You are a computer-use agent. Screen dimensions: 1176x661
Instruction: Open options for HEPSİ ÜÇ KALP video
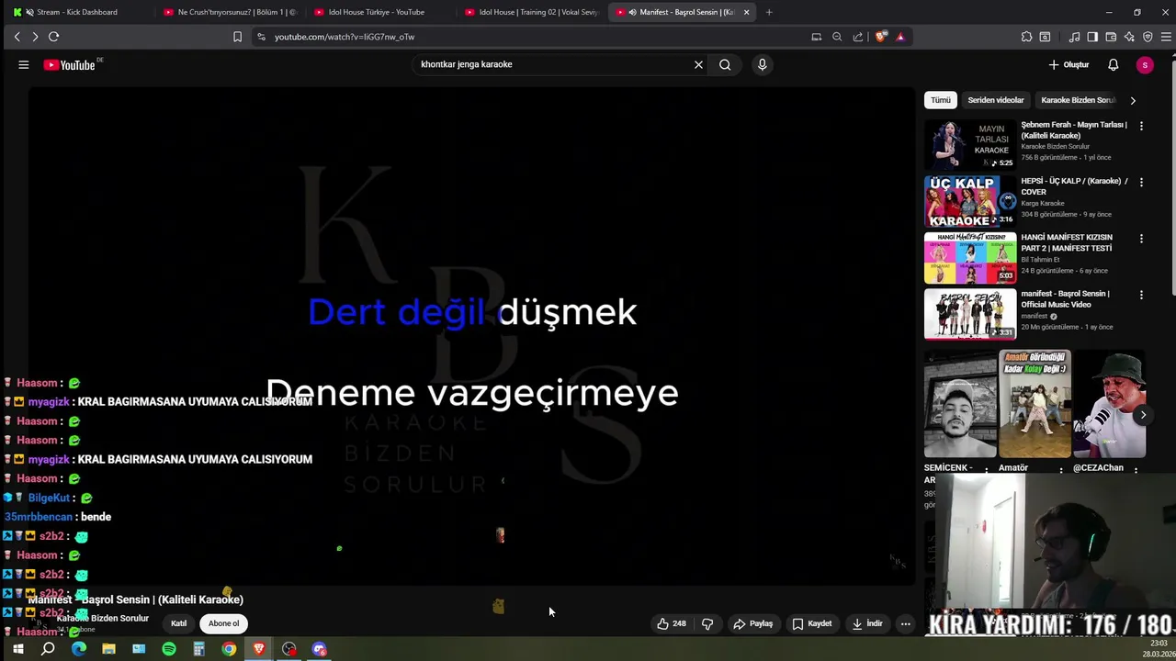[1141, 182]
